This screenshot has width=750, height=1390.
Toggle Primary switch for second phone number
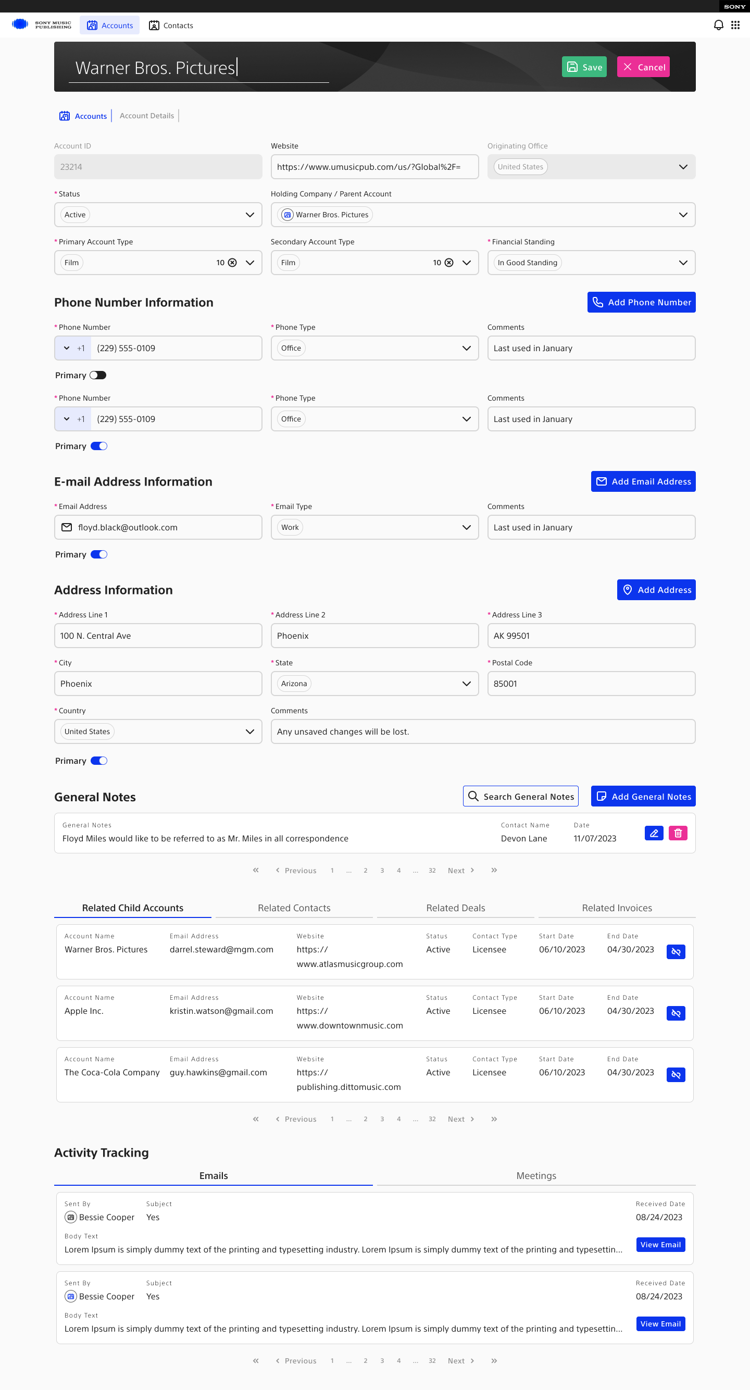[99, 446]
